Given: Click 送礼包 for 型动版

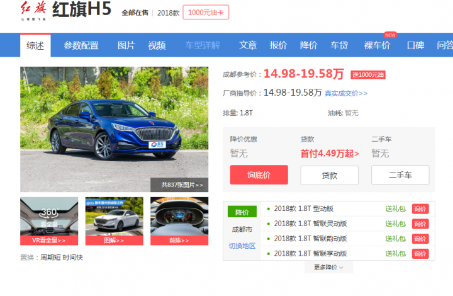Looking at the screenshot, I should [x=396, y=208].
